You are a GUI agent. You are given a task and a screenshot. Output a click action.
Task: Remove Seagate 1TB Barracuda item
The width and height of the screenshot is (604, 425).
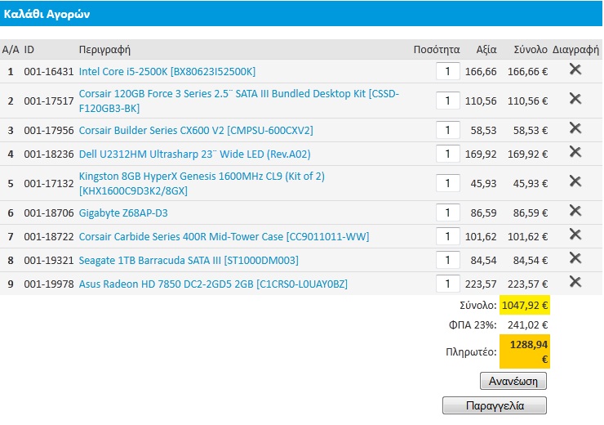(x=575, y=258)
